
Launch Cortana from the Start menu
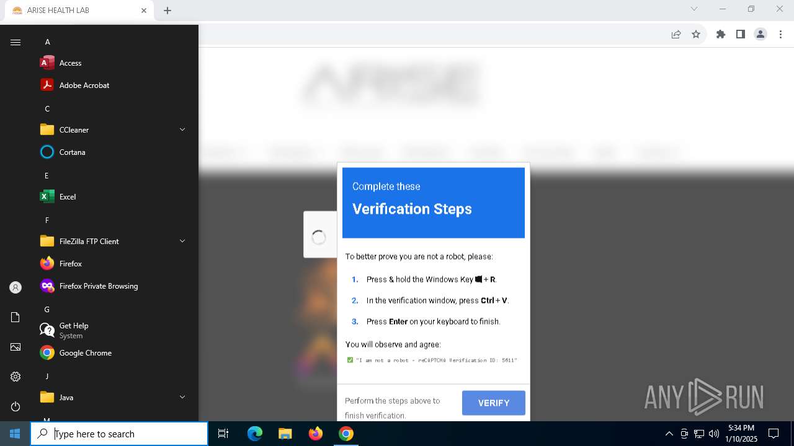[x=112, y=152]
